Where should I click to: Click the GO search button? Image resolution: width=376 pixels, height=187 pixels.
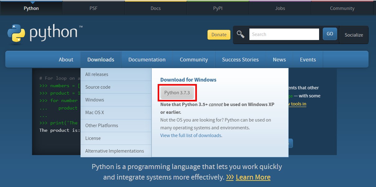330,34
